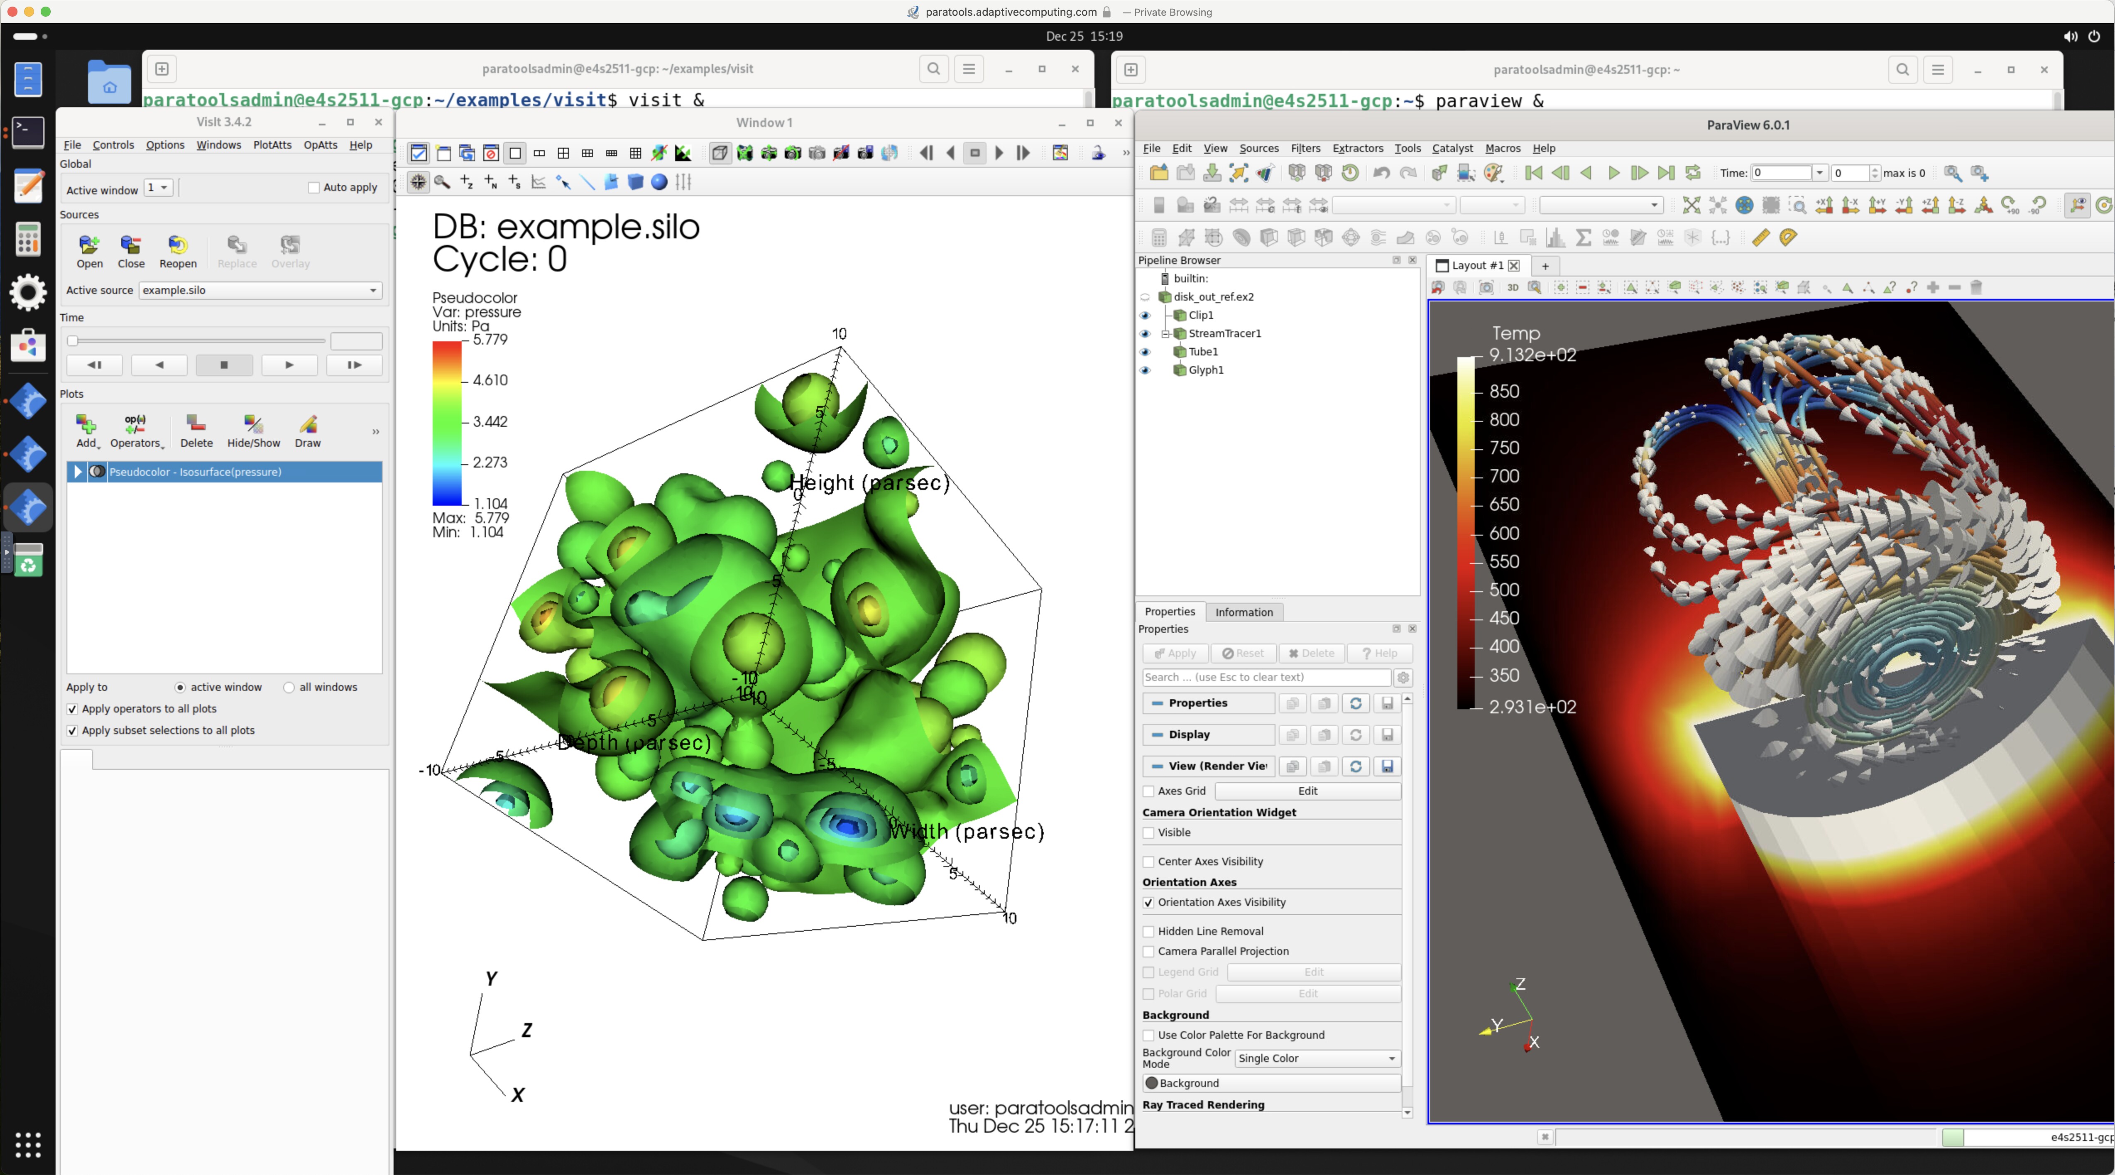Click the Draw plots icon

(308, 424)
